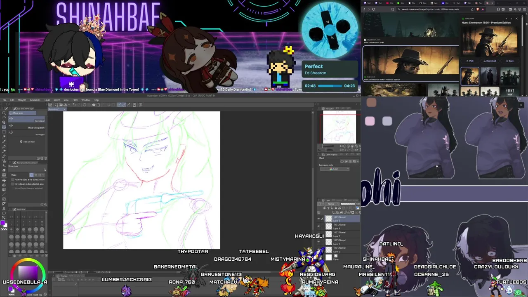Delete sub tool via trash icon
This screenshot has height=297, width=528.
click(46, 158)
